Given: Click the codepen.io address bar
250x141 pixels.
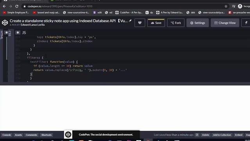Looking at the screenshot, I should pyautogui.click(x=124, y=6).
